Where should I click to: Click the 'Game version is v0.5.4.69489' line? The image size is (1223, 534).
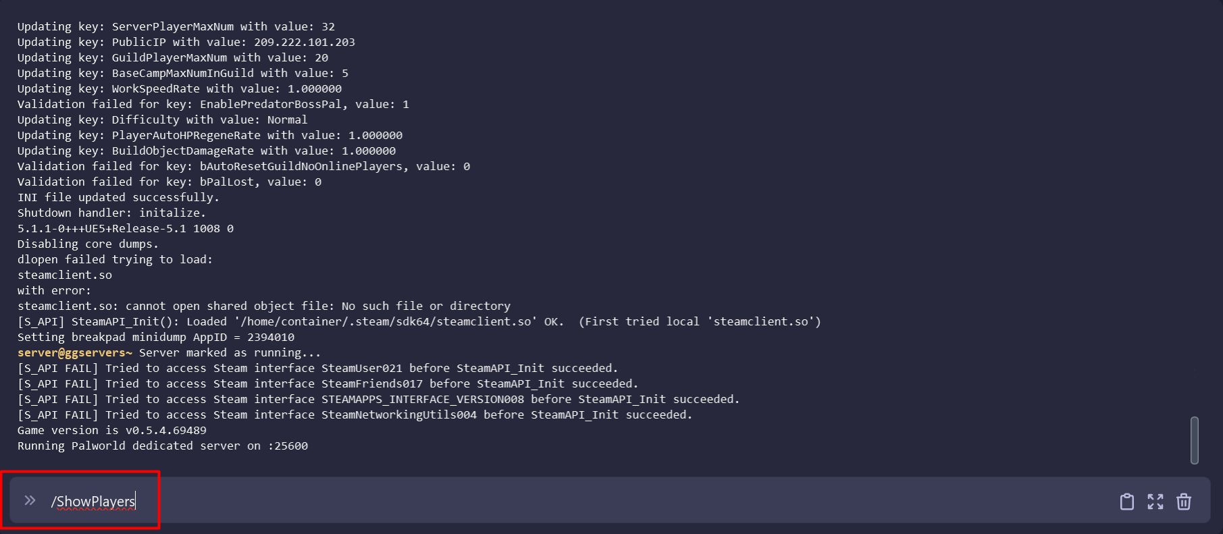pos(112,431)
